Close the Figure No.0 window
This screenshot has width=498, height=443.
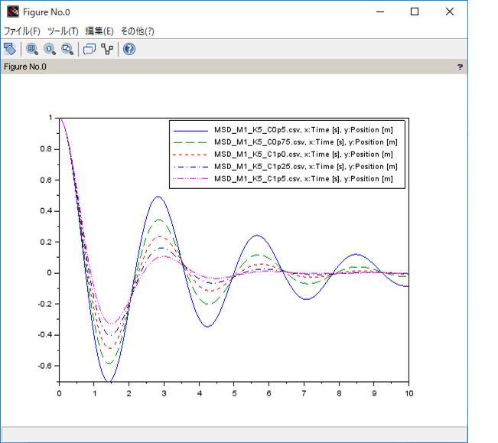coord(449,11)
